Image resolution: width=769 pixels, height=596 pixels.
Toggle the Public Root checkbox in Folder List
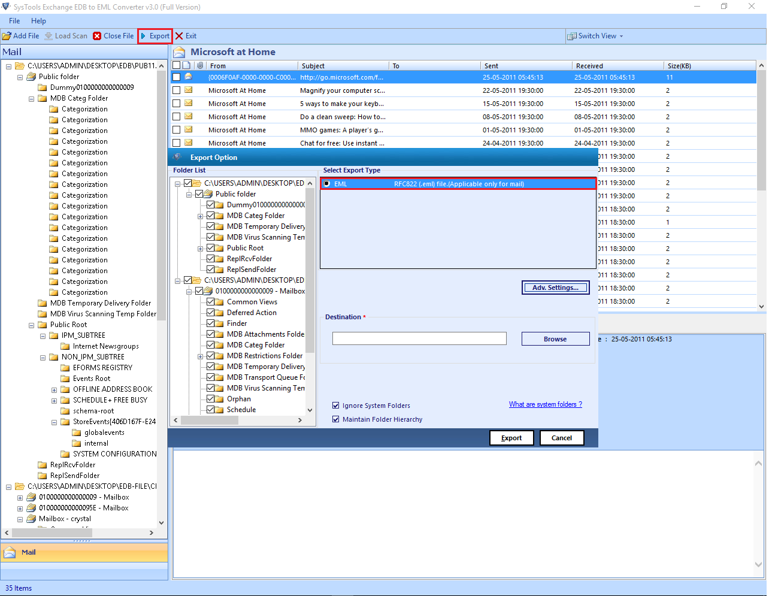211,248
